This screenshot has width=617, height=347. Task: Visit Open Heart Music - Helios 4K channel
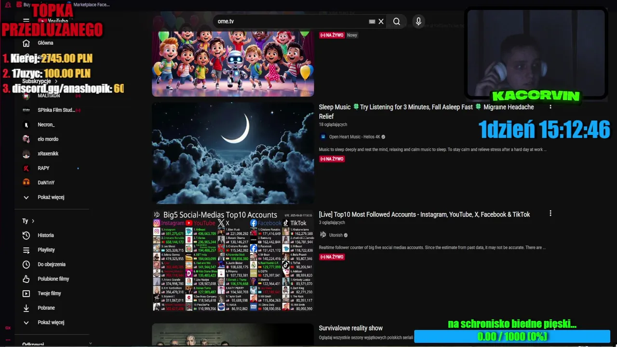coord(355,137)
